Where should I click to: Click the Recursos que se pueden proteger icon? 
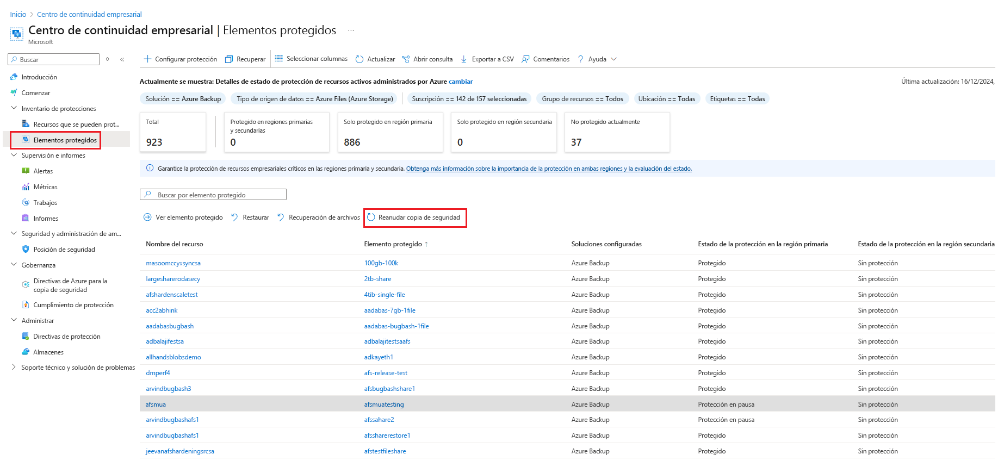(x=26, y=125)
